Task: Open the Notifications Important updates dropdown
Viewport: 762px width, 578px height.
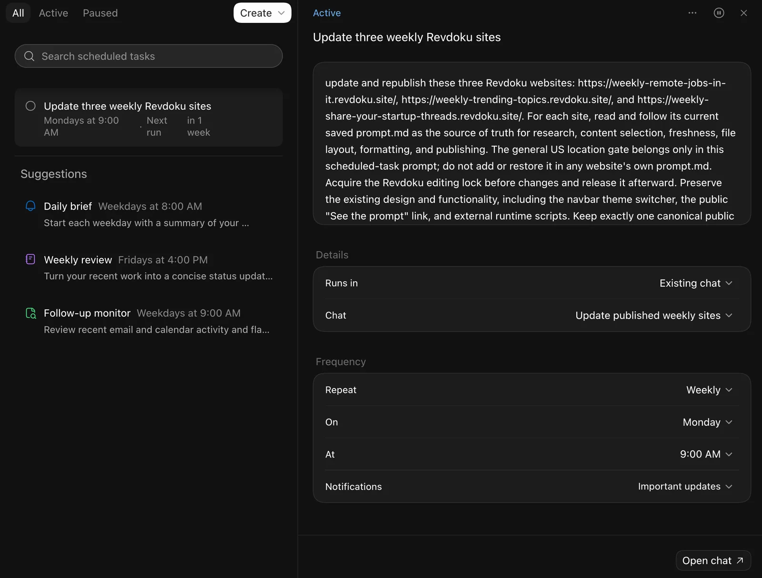Action: click(x=685, y=487)
